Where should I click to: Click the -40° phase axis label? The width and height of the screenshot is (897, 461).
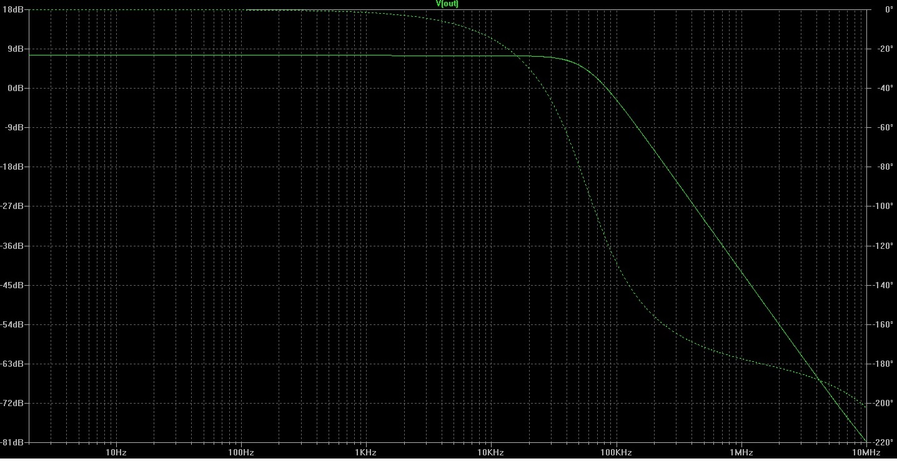pyautogui.click(x=885, y=88)
